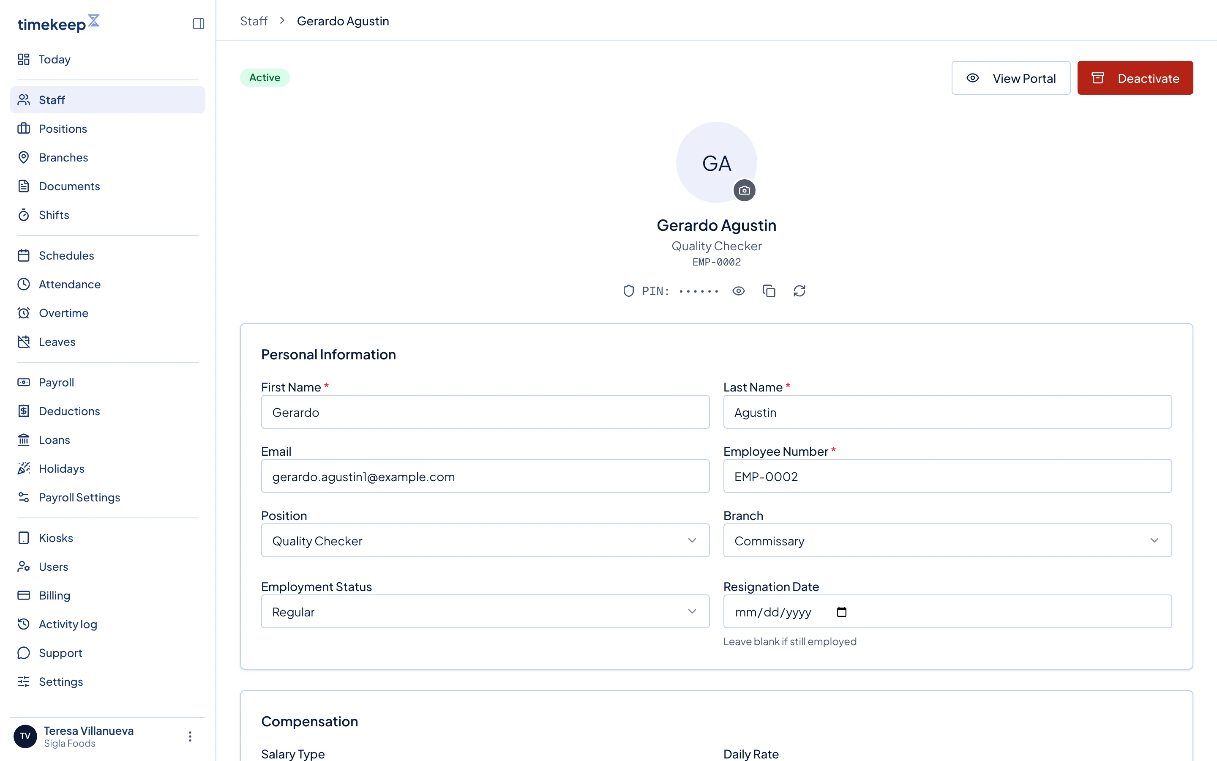This screenshot has height=761, width=1217.
Task: Click the Kiosks tablet icon
Action: [24, 538]
